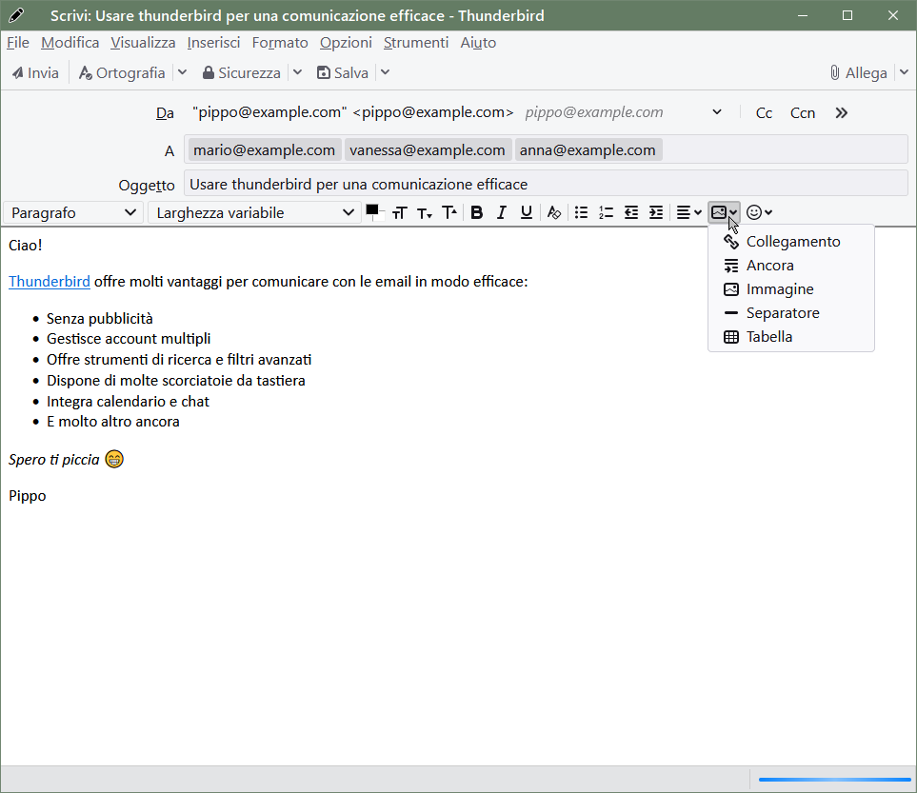Add a Cc field
This screenshot has height=793, width=917.
click(764, 113)
